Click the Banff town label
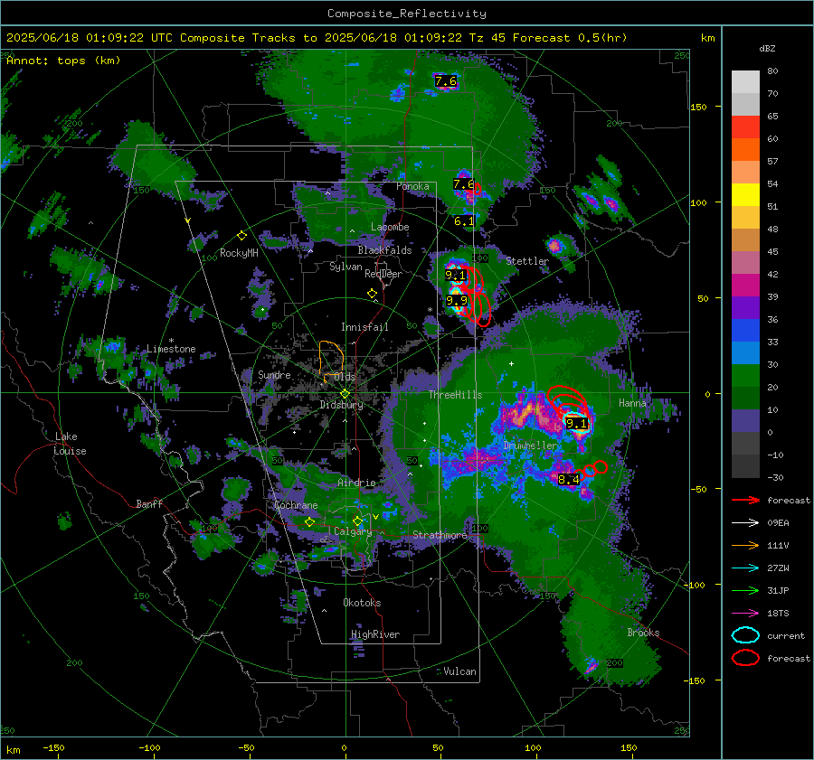This screenshot has width=814, height=760. coord(149,504)
